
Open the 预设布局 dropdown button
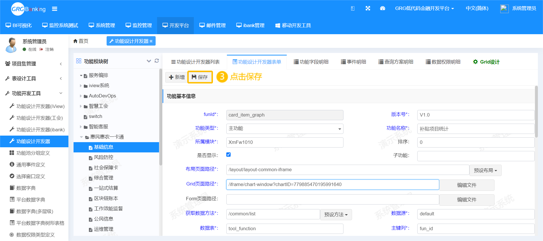pos(485,170)
